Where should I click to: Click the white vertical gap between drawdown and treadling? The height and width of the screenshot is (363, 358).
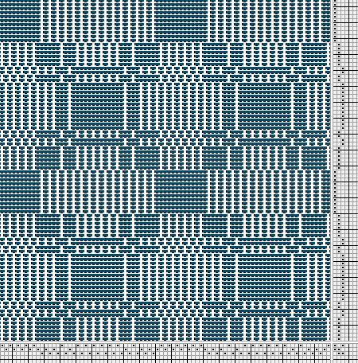tap(332, 170)
